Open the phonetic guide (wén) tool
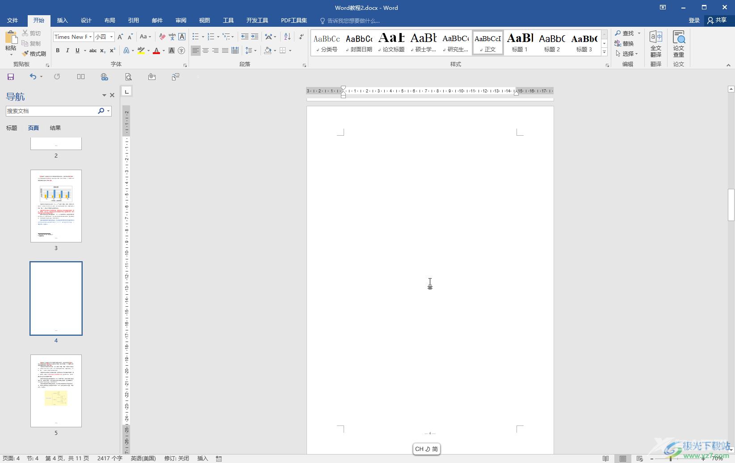 pos(172,37)
